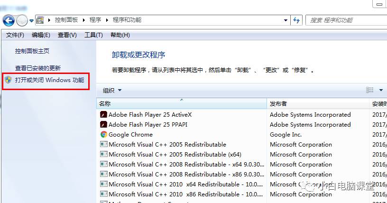Open the 工具(T) menu

pyautogui.click(x=93, y=35)
